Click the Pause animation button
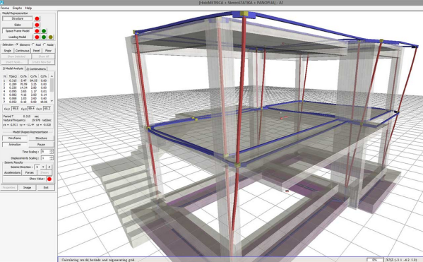This screenshot has width=423, height=262. [41, 145]
